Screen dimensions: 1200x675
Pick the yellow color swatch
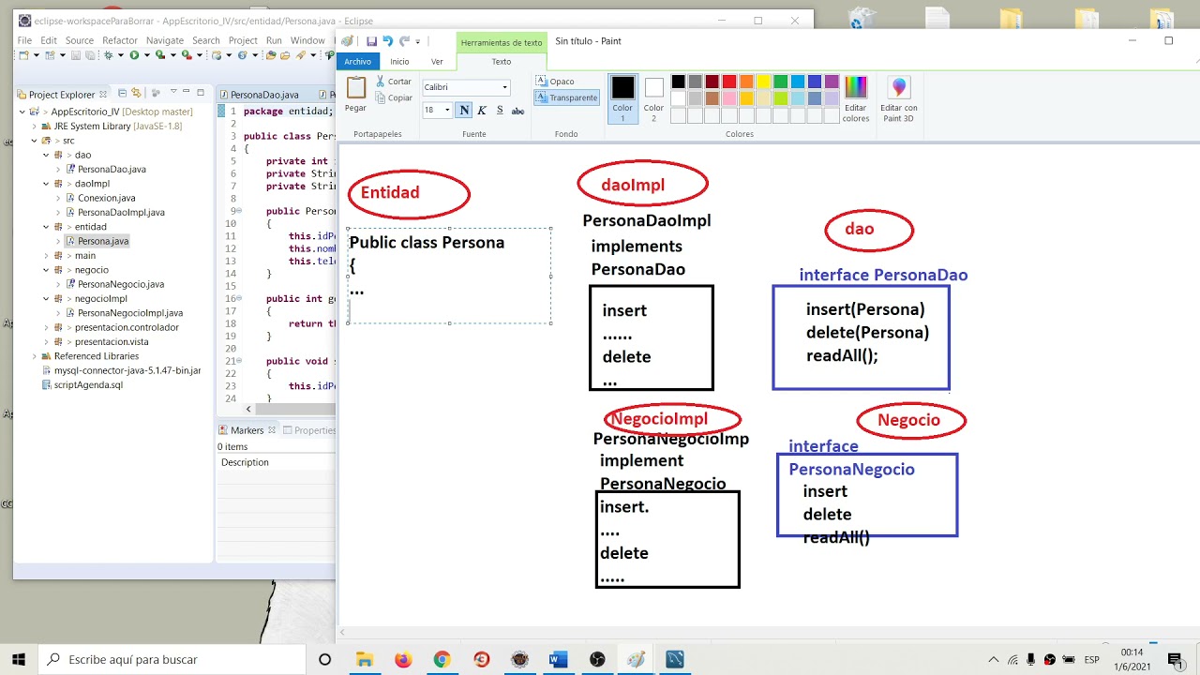point(763,82)
